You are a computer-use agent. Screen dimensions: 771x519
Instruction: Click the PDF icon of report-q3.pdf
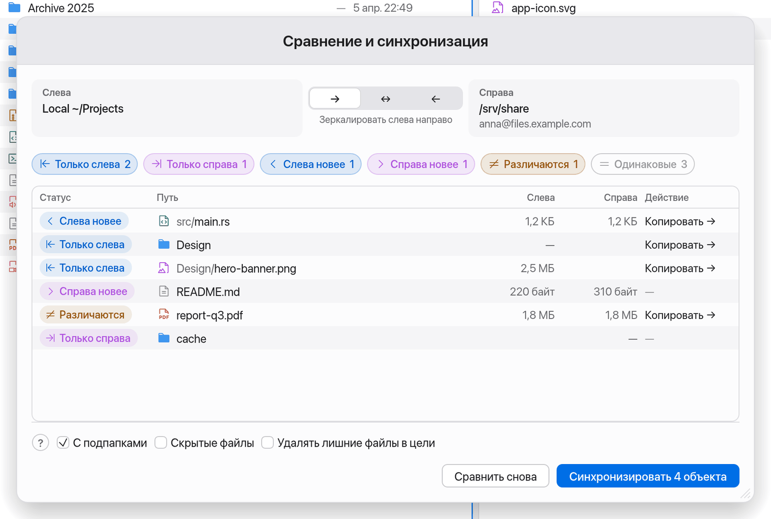[x=164, y=315]
